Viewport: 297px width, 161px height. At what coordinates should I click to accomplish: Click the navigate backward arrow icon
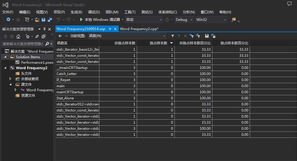[8, 19]
